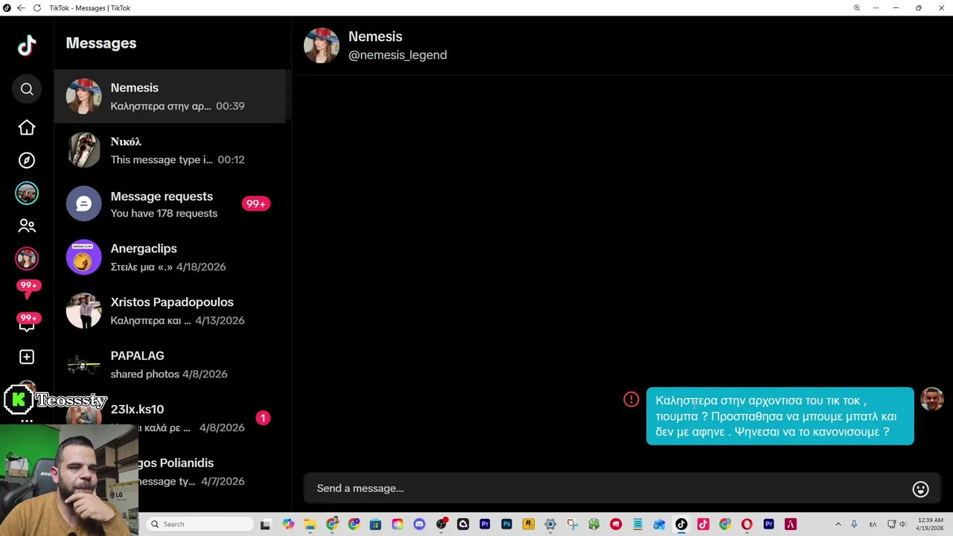This screenshot has height=536, width=953.
Task: Click the Nemesis name in chat header
Action: [x=375, y=36]
